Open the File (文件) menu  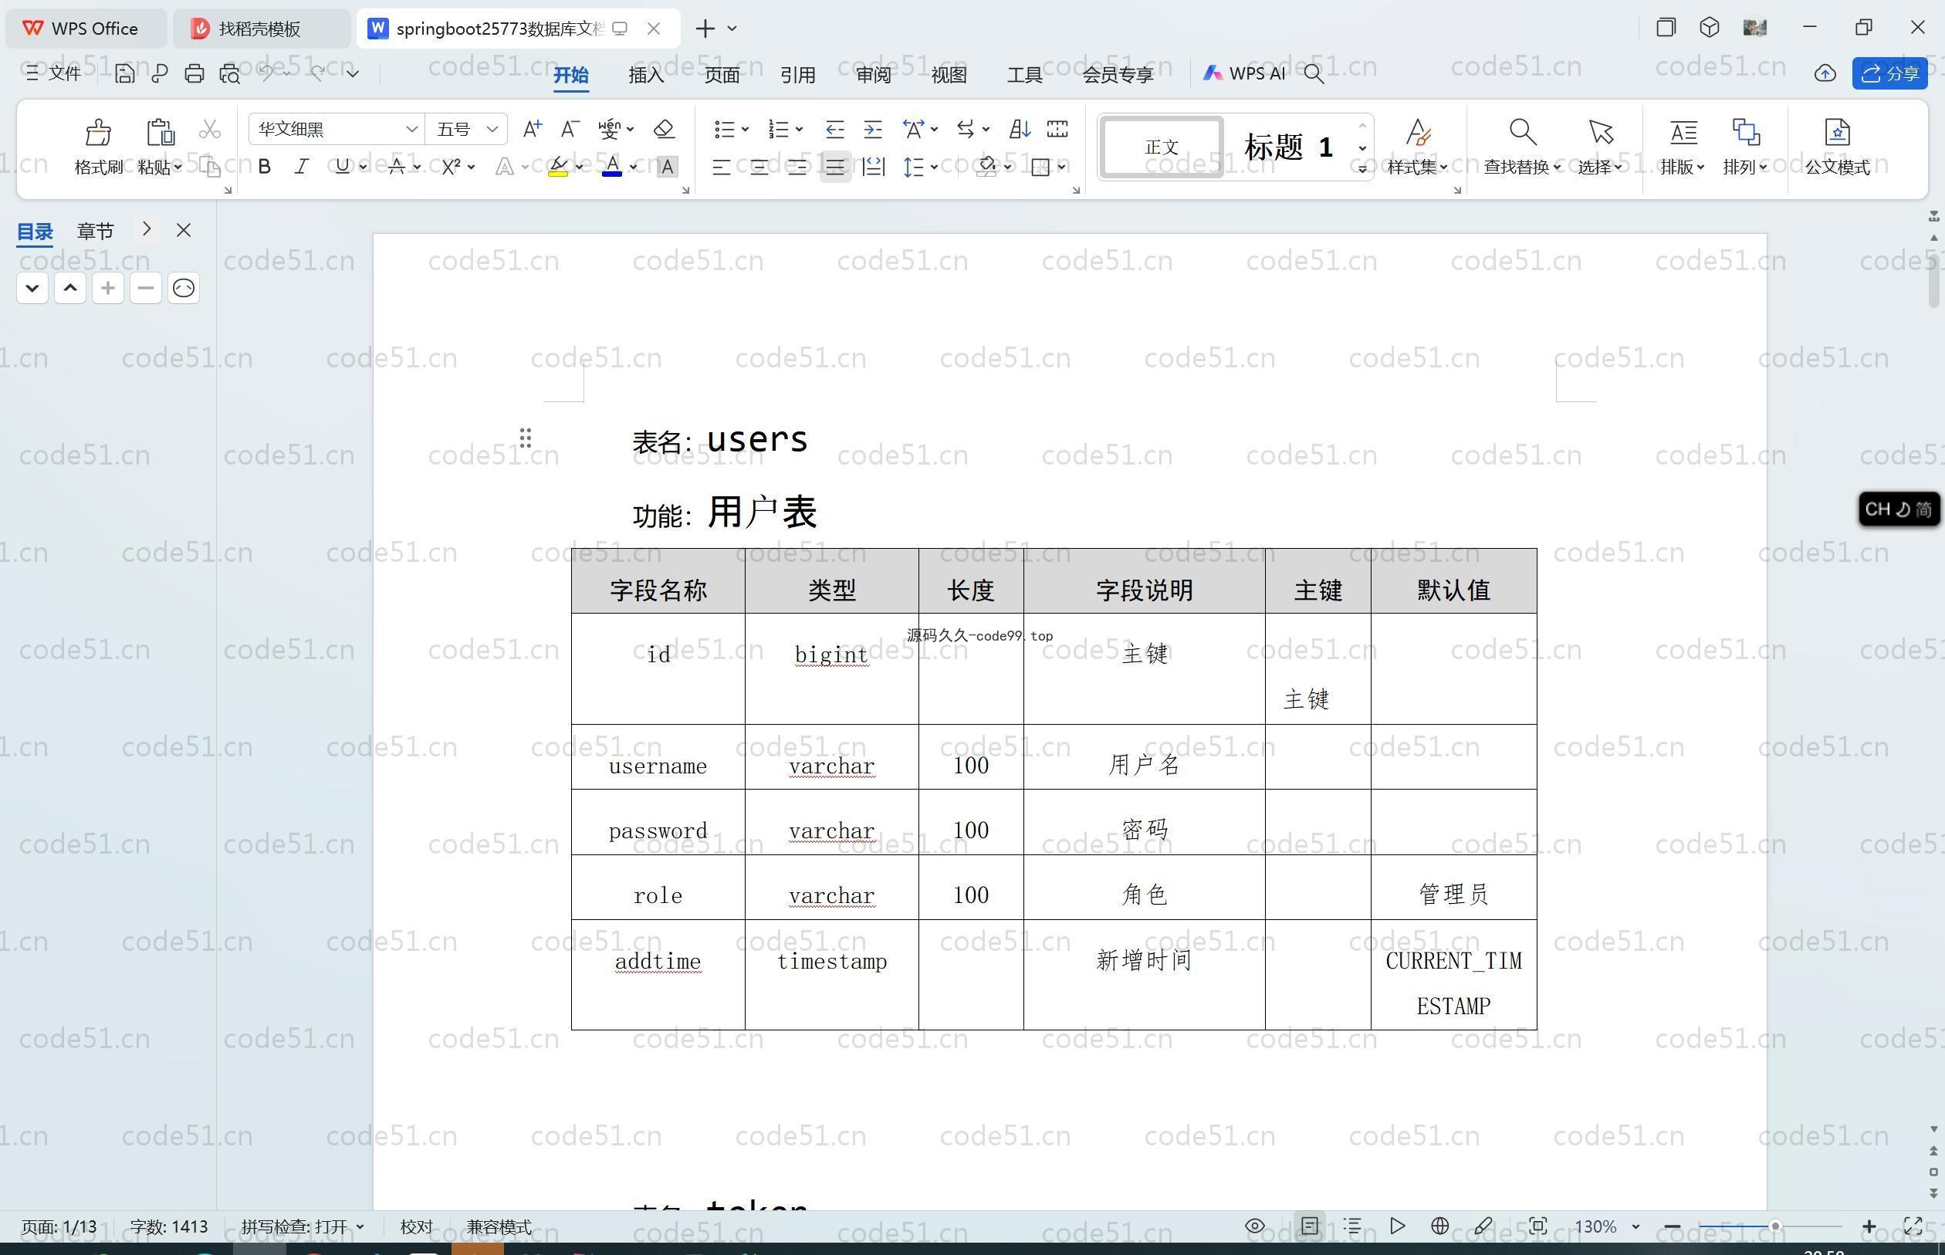pyautogui.click(x=54, y=73)
